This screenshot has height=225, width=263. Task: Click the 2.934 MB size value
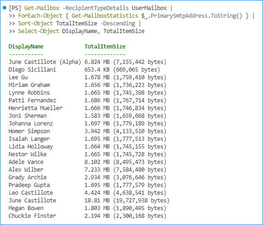(97, 178)
